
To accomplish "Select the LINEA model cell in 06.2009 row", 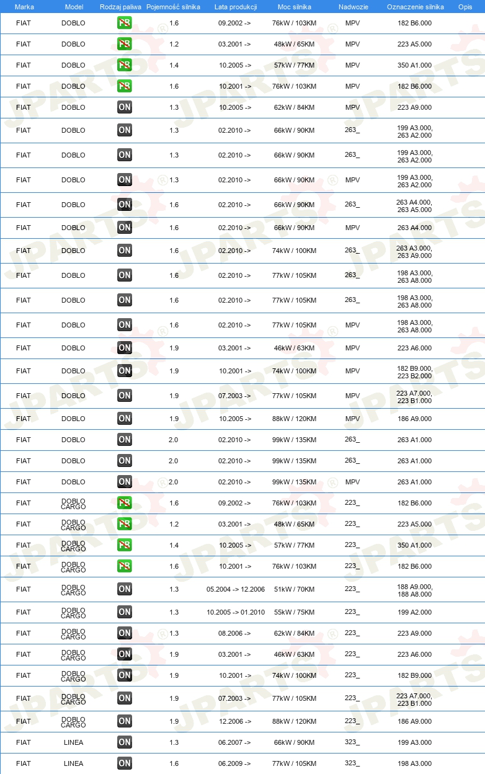I will click(x=73, y=763).
